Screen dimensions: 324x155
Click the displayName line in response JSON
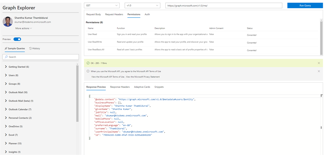click(122, 106)
